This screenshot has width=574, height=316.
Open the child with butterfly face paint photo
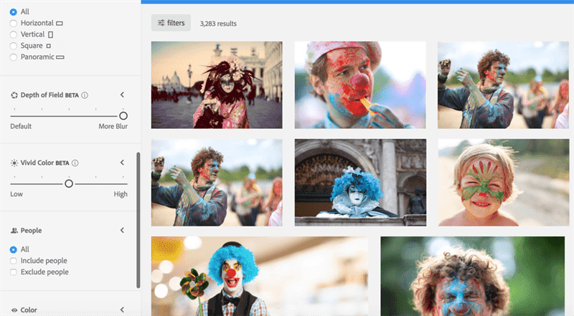pos(504,183)
